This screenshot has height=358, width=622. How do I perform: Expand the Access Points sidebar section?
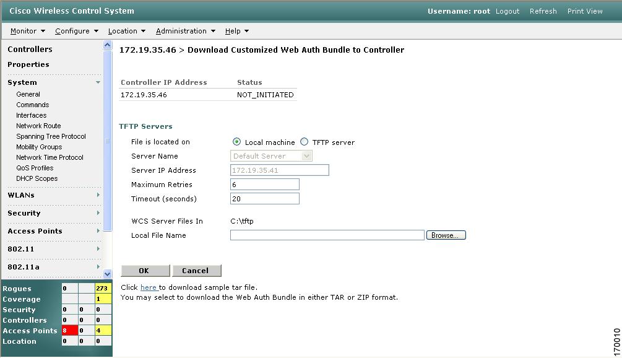pyautogui.click(x=98, y=231)
